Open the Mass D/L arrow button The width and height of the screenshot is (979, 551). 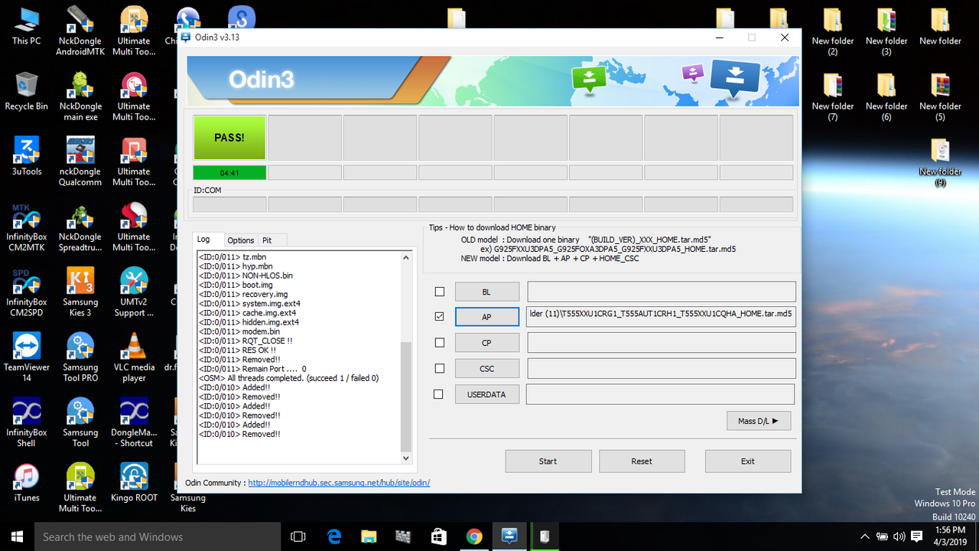coord(759,421)
